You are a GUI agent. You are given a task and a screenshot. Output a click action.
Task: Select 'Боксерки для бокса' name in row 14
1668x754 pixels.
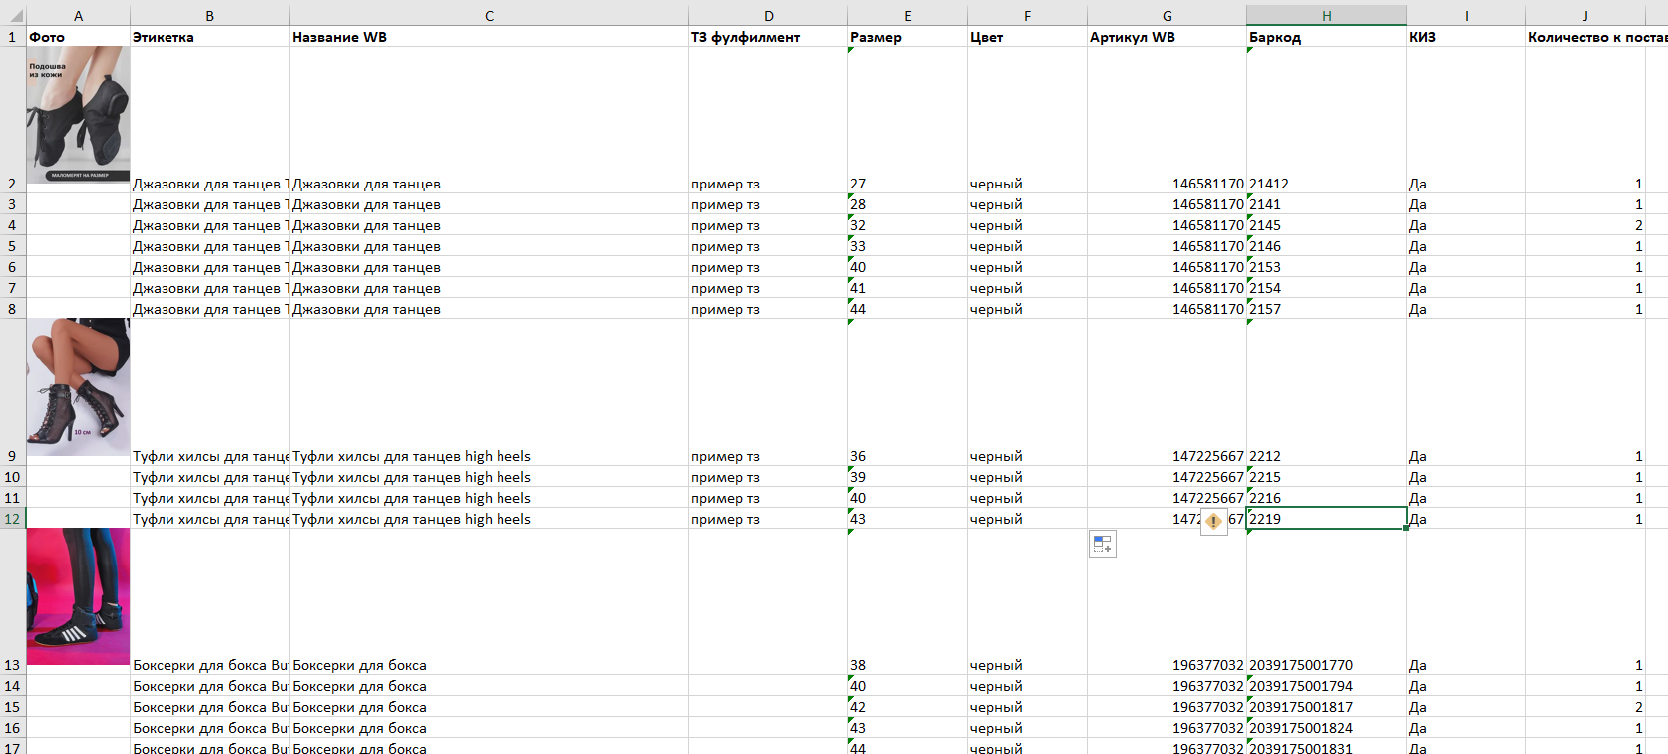tap(489, 686)
